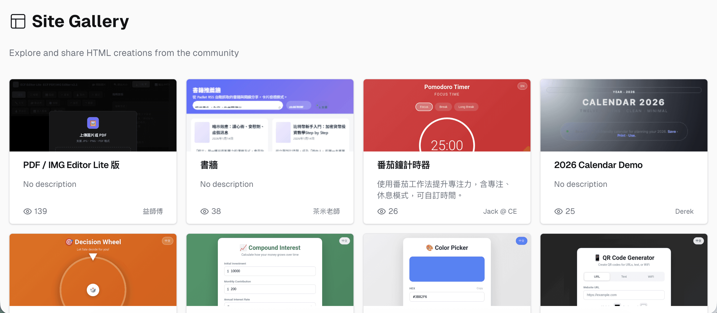Click eye icon on 2026 Calendar Demo
The image size is (717, 313).
[558, 211]
